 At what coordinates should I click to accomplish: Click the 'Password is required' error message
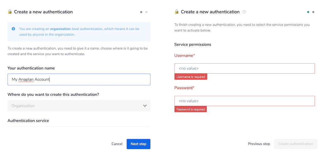point(190,109)
